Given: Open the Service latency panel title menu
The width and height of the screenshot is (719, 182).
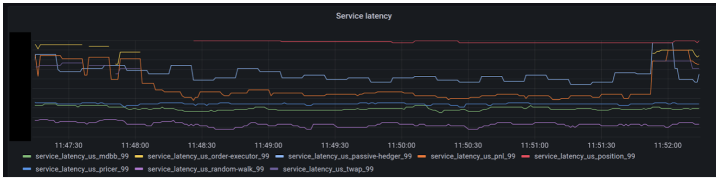Looking at the screenshot, I should click(364, 16).
